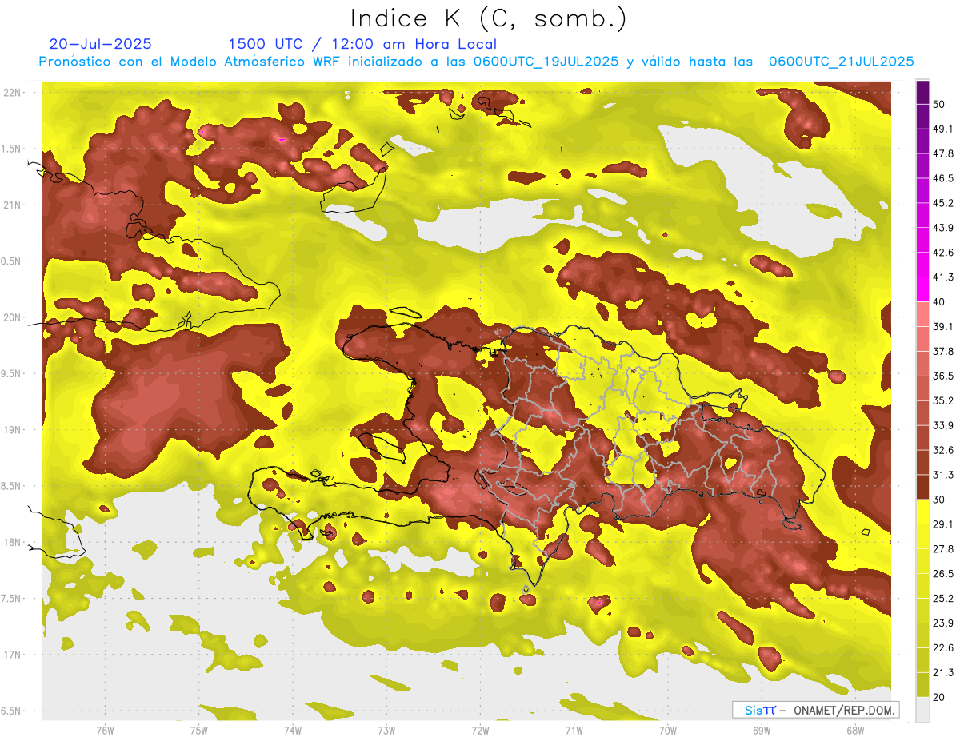960x741 pixels.
Task: Click the '18N' latitude label
Action: click(14, 542)
